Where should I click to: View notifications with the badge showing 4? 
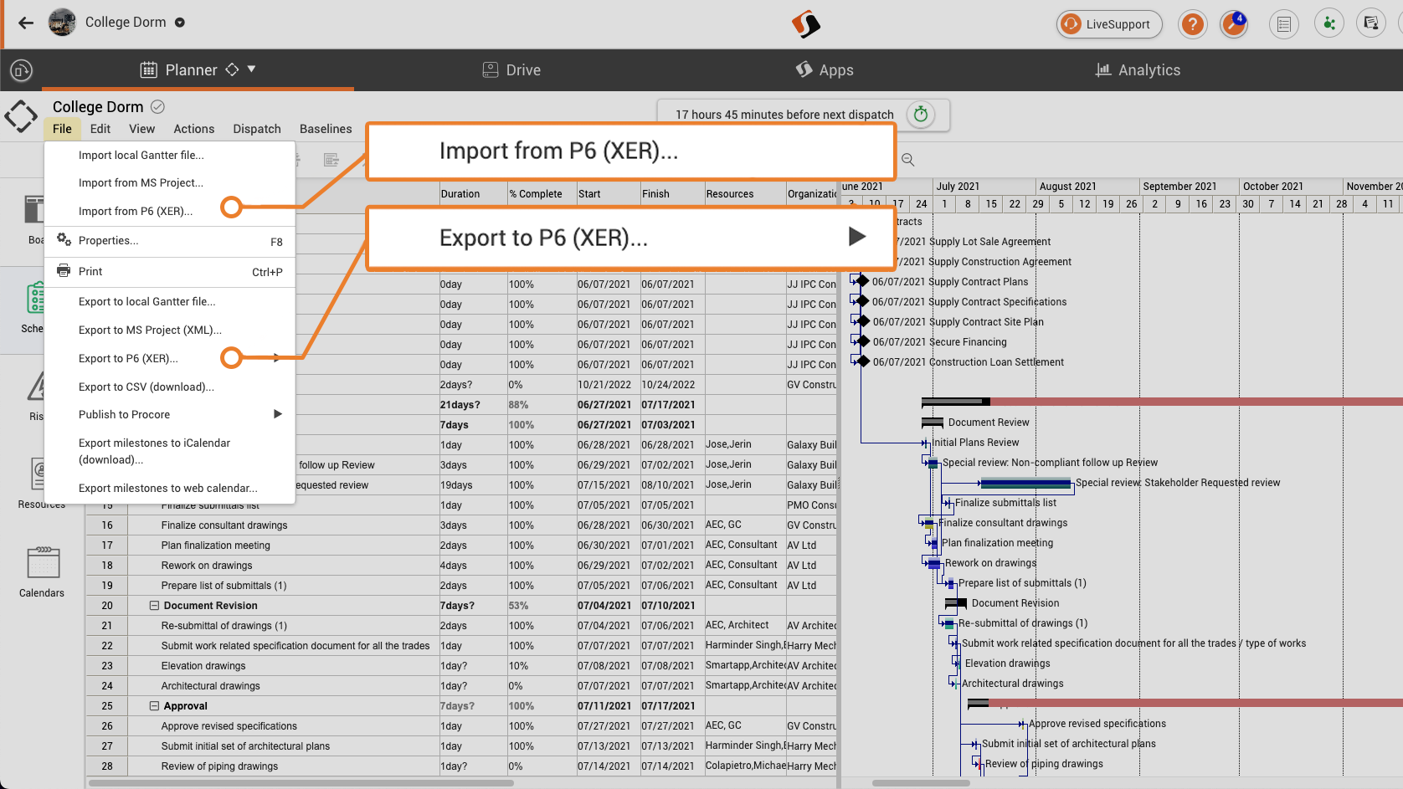pyautogui.click(x=1234, y=23)
